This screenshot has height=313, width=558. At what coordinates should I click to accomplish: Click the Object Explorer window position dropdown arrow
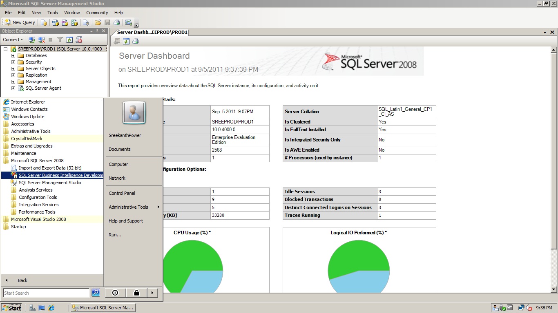click(92, 31)
